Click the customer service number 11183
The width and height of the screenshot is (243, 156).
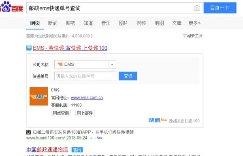(77, 105)
